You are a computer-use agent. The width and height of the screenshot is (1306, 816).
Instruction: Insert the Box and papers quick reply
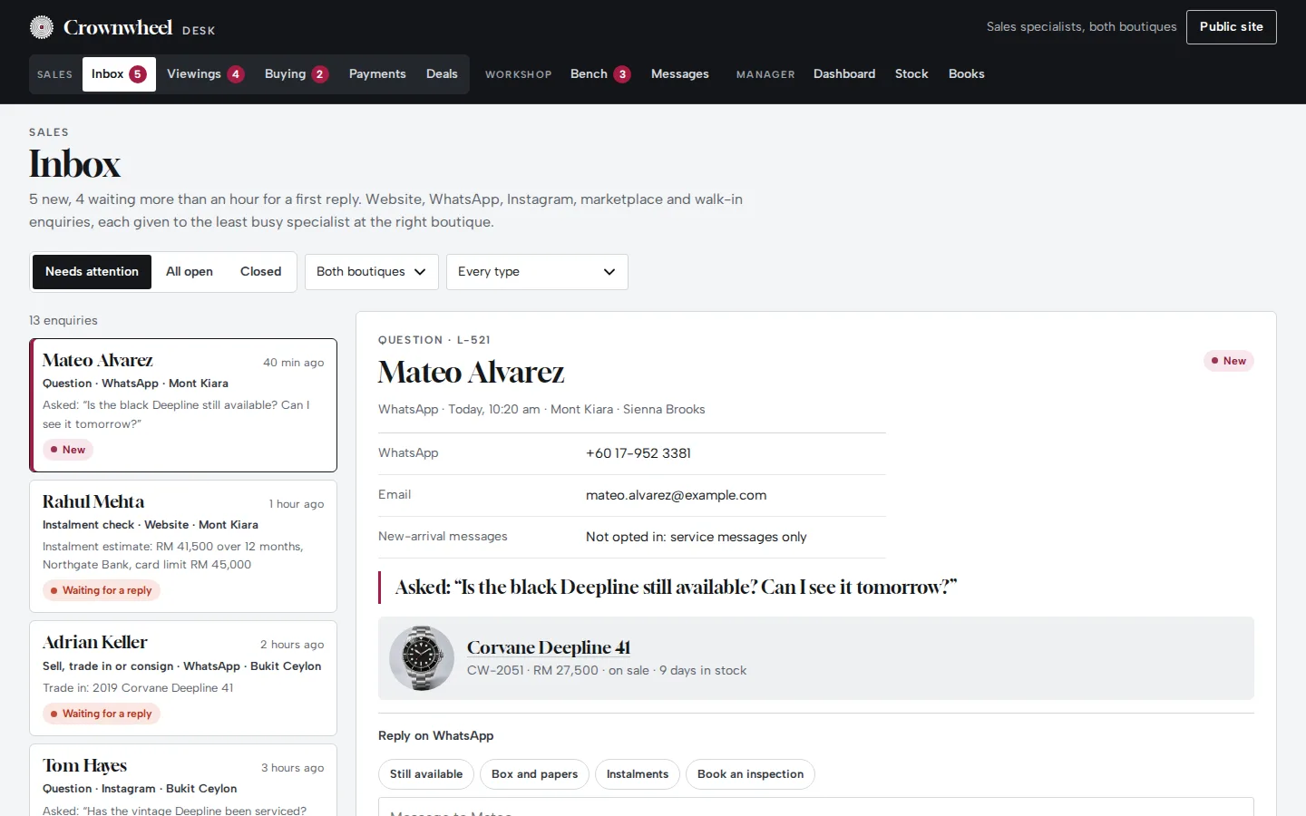click(534, 774)
